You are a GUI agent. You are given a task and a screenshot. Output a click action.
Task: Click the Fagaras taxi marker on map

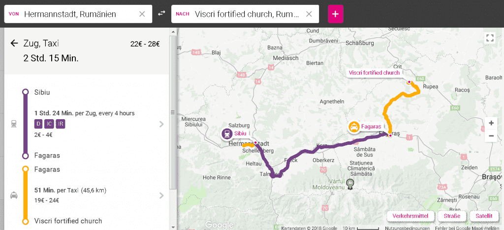pos(353,127)
